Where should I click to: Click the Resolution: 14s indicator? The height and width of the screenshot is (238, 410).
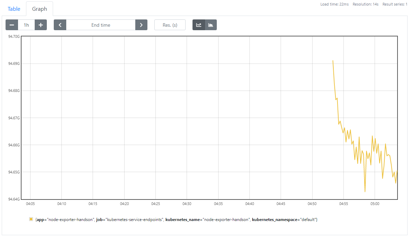365,4
